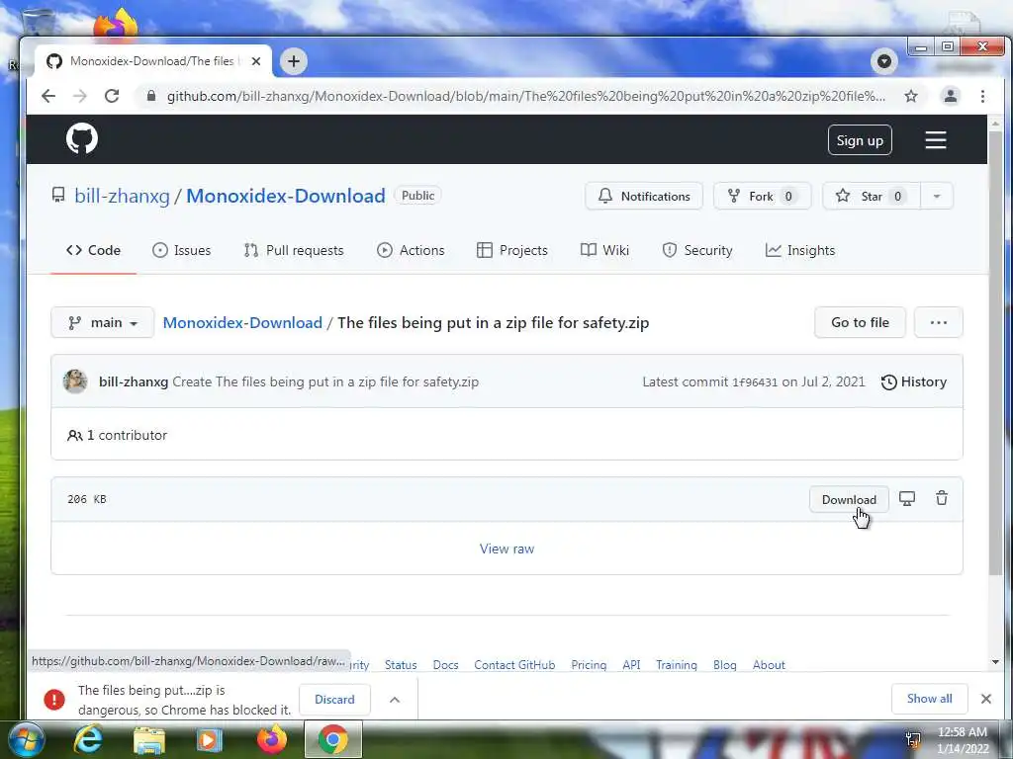The height and width of the screenshot is (759, 1013).
Task: Star the repository with Star button
Action: tap(871, 197)
